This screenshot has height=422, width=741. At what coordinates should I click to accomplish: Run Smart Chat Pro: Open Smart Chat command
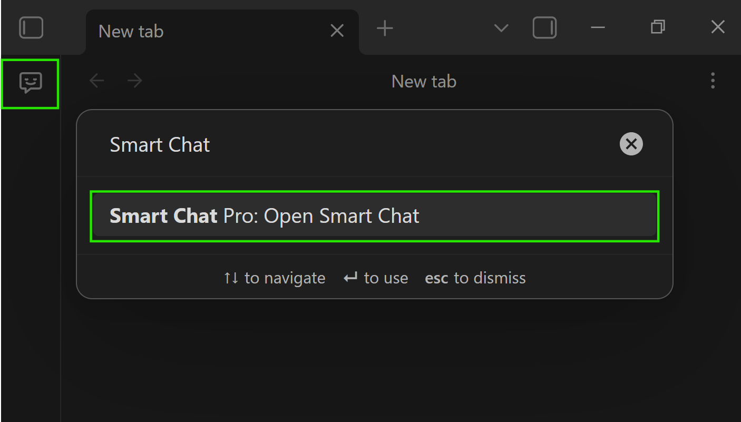click(374, 216)
